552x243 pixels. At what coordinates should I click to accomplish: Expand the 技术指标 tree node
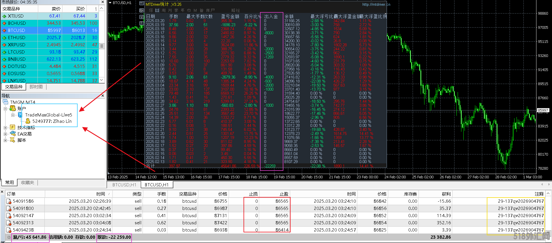point(5,127)
